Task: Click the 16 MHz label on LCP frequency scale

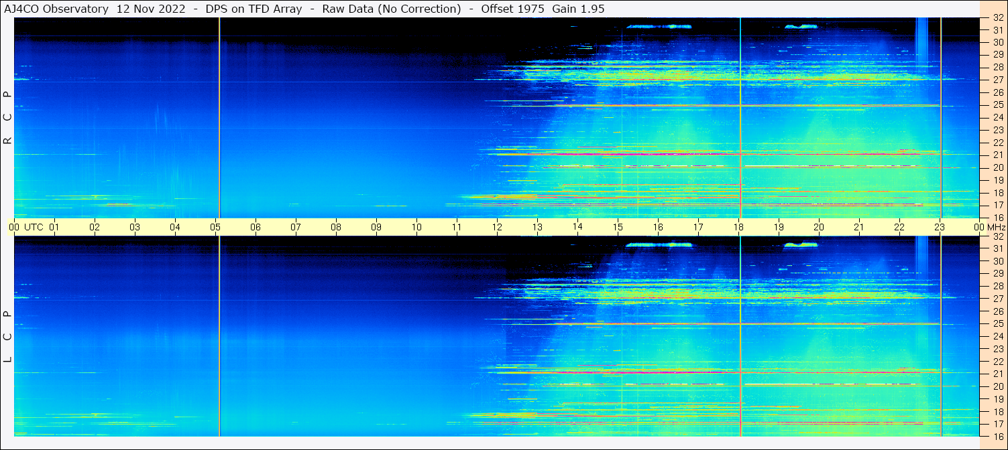Action: pyautogui.click(x=998, y=436)
